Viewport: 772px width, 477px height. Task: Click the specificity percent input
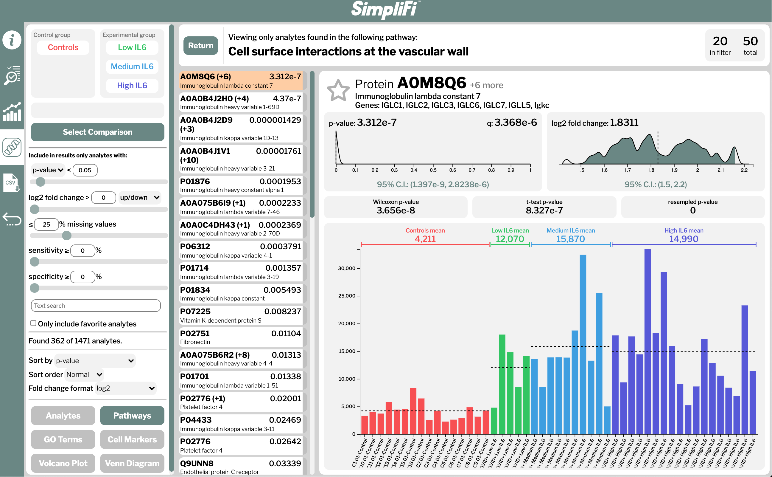(x=83, y=277)
